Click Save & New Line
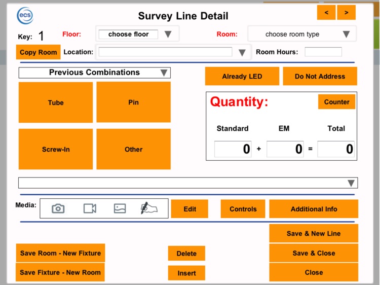The width and height of the screenshot is (380, 285). pyautogui.click(x=314, y=233)
